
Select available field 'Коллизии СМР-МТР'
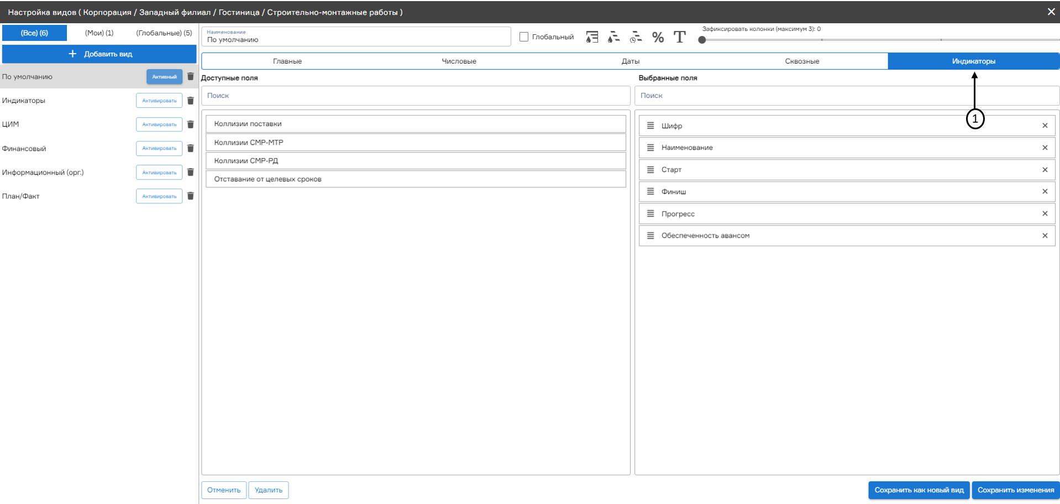click(x=416, y=143)
